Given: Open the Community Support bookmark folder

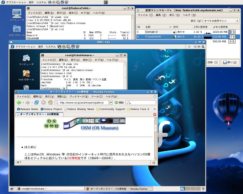Looking at the screenshot, I should coord(111,109).
